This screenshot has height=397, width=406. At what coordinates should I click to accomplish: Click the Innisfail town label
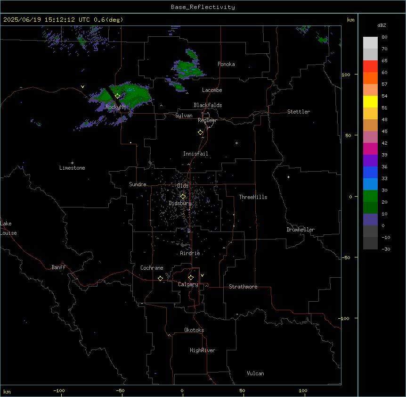[x=195, y=154]
